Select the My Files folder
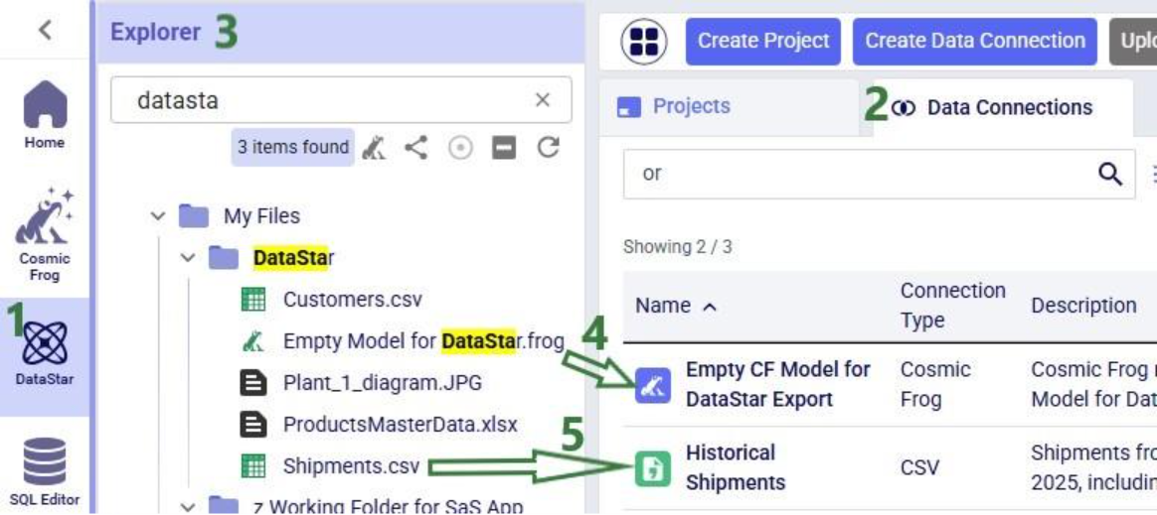This screenshot has width=1157, height=515. click(262, 216)
